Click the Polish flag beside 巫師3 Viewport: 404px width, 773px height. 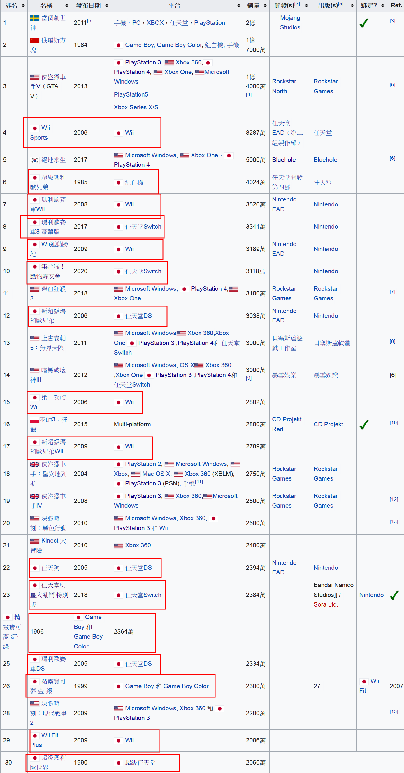click(35, 420)
